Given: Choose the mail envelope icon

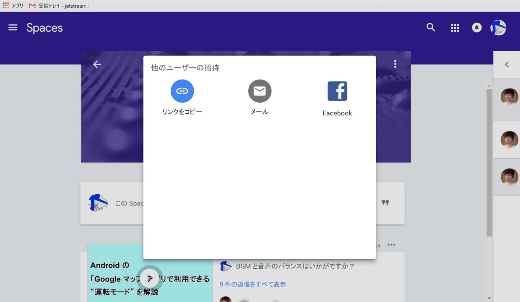Looking at the screenshot, I should click(x=260, y=91).
